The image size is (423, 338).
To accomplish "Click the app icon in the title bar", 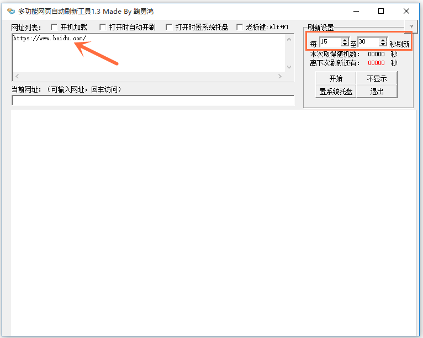I will coord(11,12).
